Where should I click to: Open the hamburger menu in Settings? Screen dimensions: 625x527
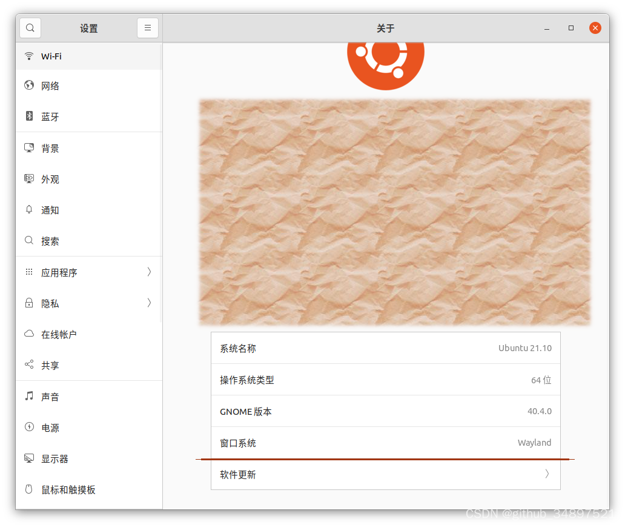[x=148, y=27]
